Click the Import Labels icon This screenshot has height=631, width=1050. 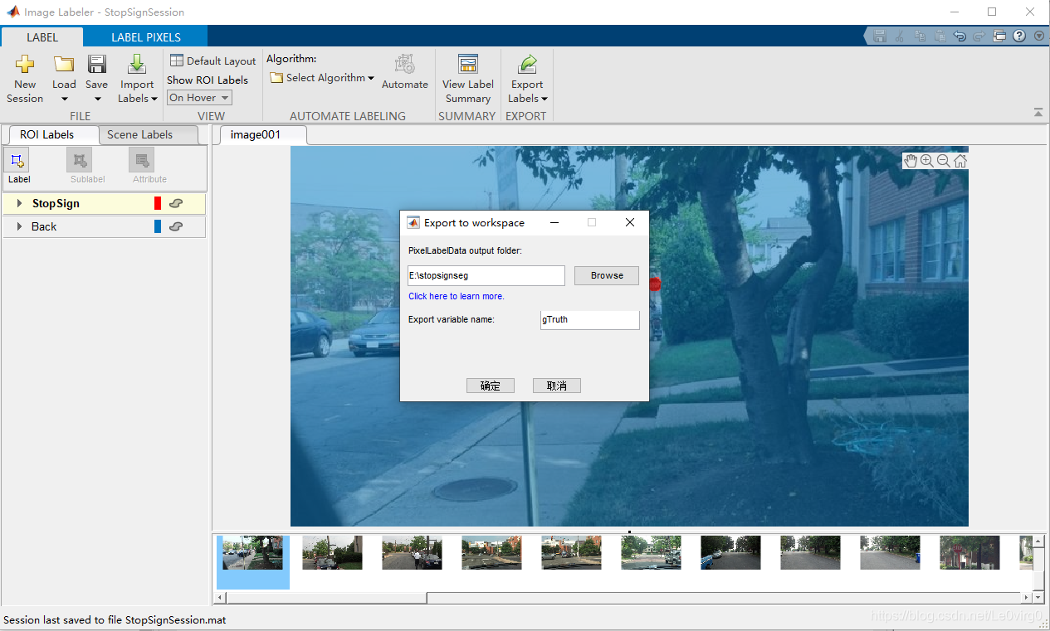coord(137,65)
